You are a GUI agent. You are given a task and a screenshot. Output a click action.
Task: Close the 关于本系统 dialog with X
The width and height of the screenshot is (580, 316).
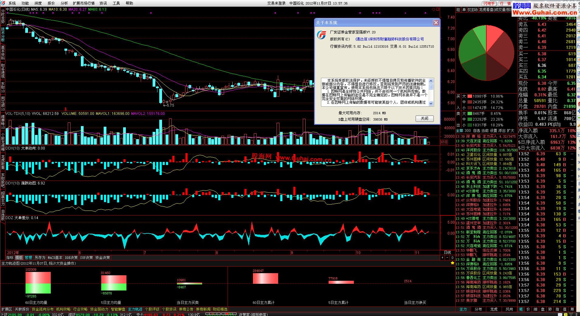click(436, 23)
